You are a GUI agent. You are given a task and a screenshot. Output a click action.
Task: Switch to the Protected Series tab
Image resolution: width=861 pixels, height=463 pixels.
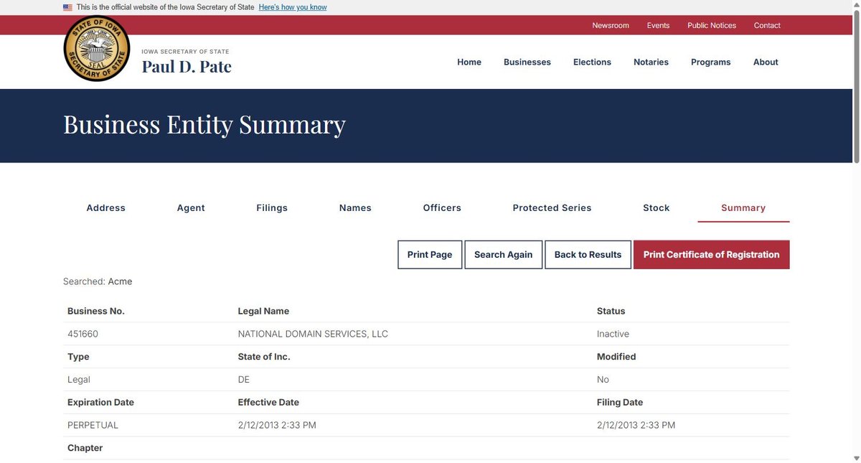[x=552, y=208]
